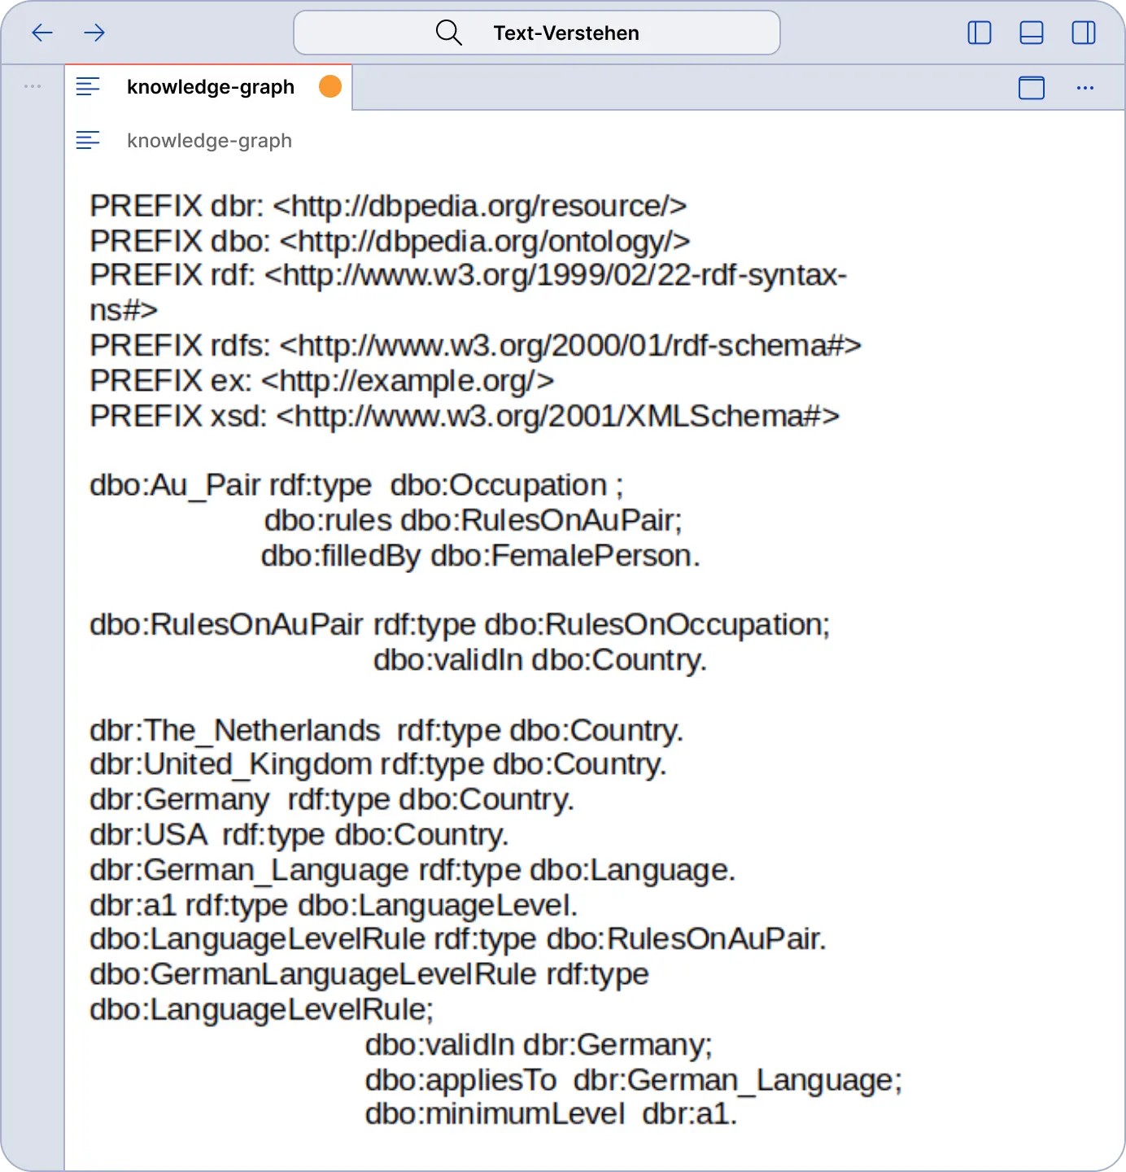Select the knowledge-graph editor tab
Viewport: 1126px width, 1172px height.
click(210, 87)
